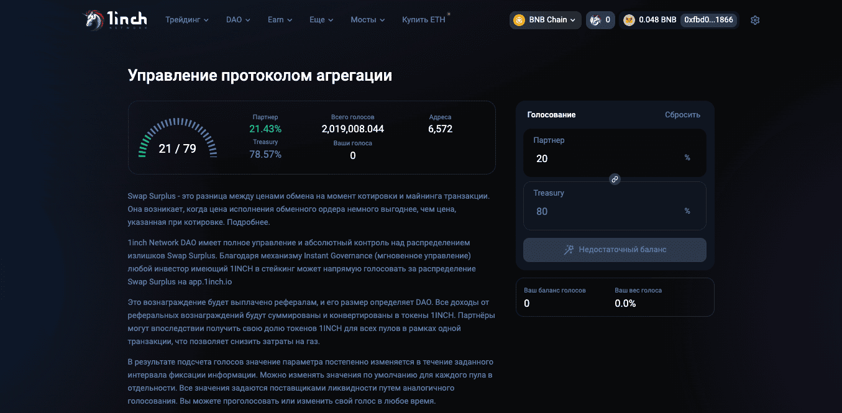The width and height of the screenshot is (842, 413).
Task: Click the 21.43% Партнер value
Action: [x=265, y=129]
